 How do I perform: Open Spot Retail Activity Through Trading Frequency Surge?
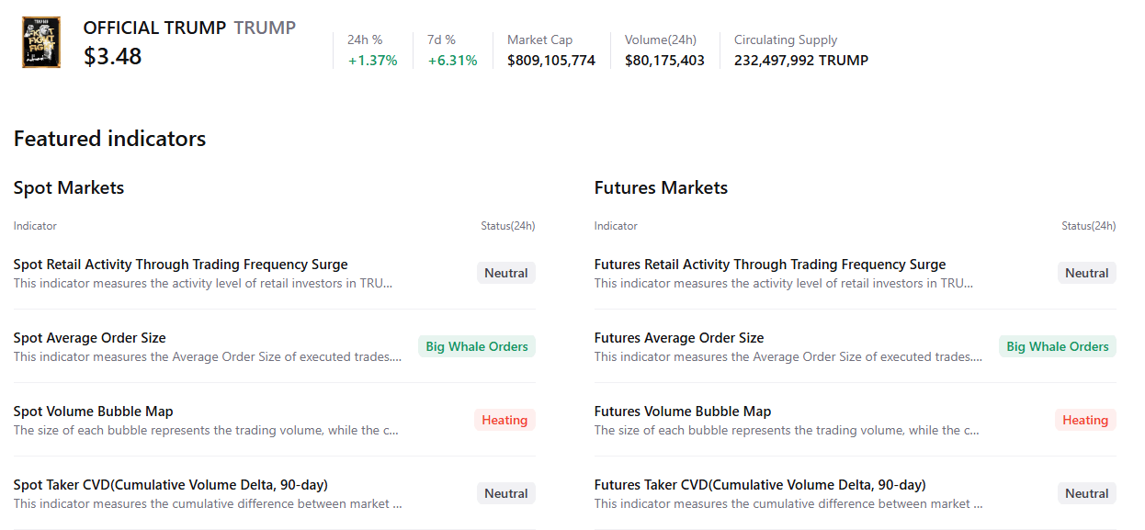pyautogui.click(x=180, y=265)
